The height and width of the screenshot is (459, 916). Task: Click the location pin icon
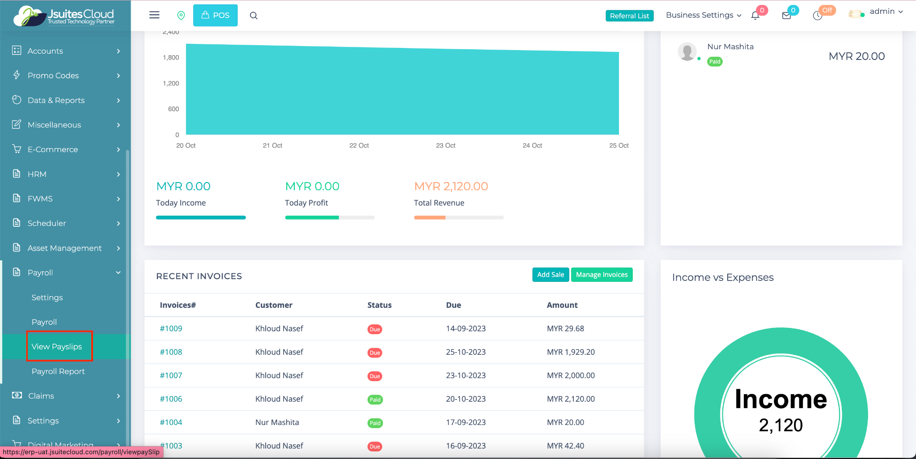tap(181, 16)
